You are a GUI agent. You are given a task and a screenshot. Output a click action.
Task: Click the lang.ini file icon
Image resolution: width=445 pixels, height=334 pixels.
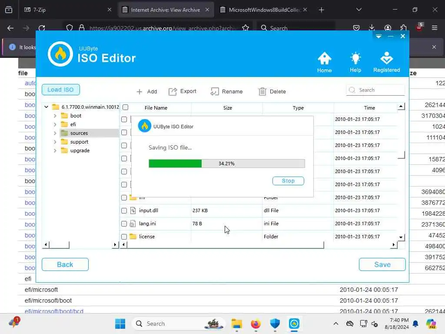[x=133, y=224]
